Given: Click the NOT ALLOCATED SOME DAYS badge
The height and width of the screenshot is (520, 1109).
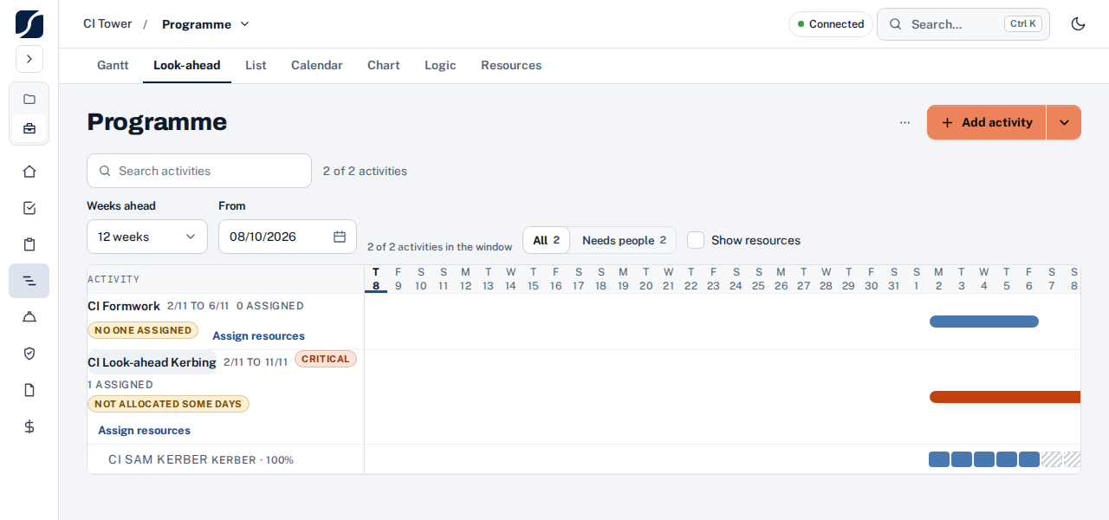Looking at the screenshot, I should point(168,404).
